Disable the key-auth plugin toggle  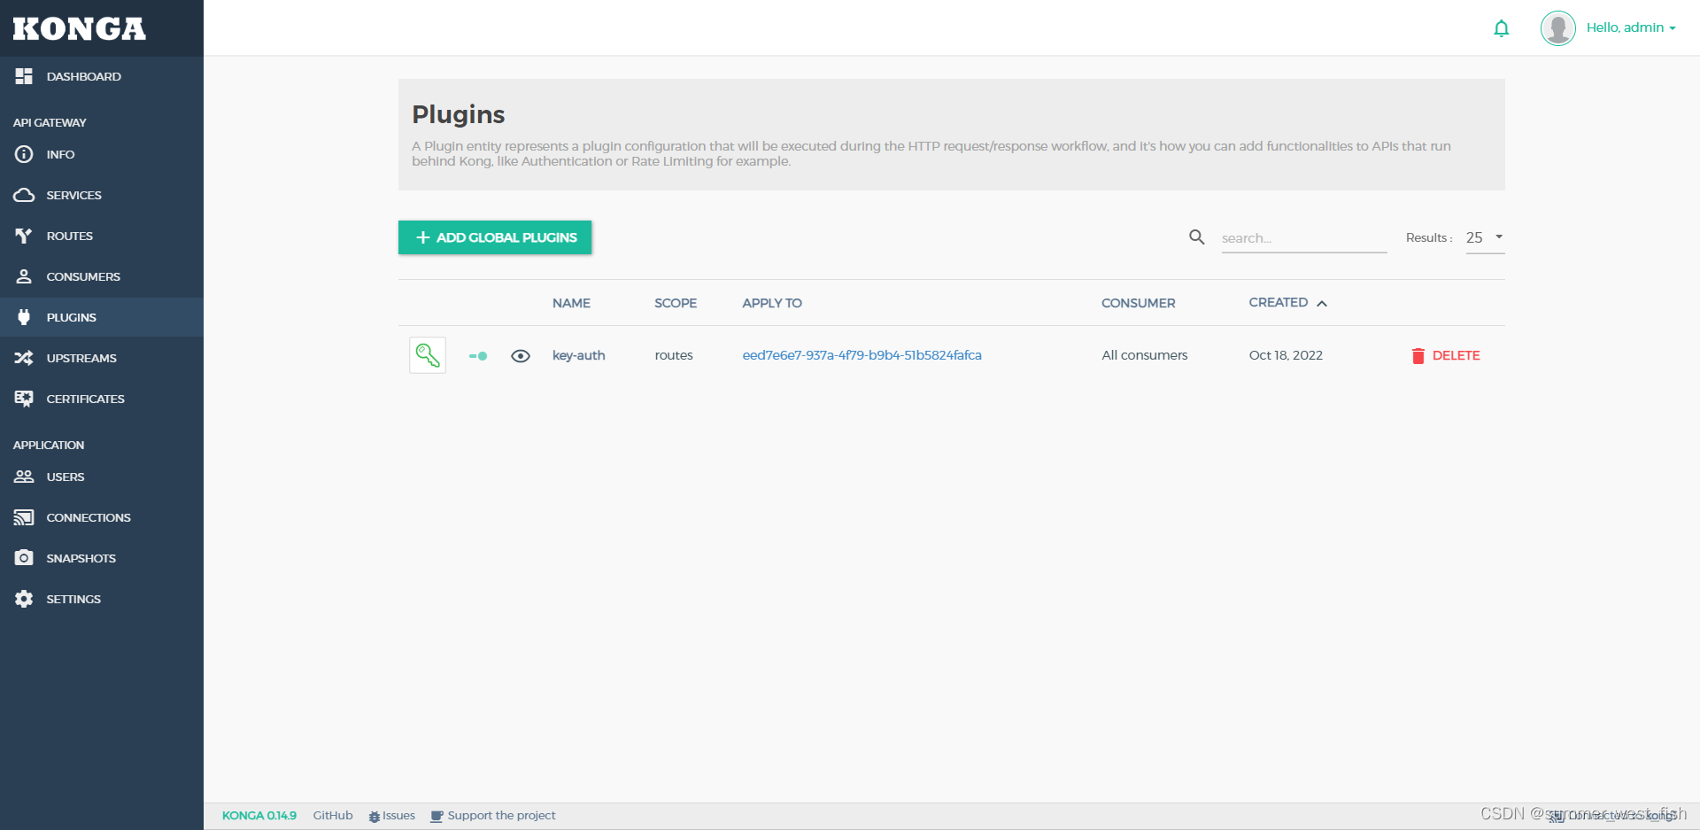tap(477, 355)
